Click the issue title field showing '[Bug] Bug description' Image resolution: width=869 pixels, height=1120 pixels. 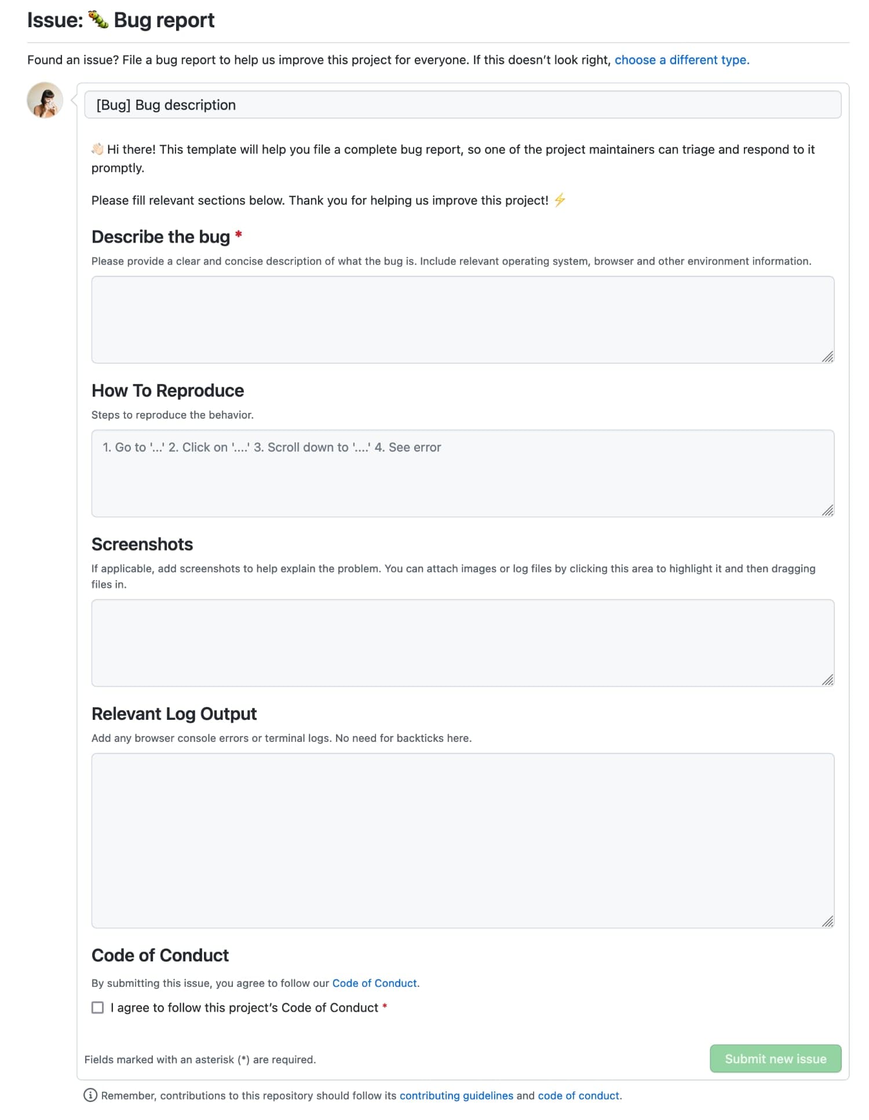point(463,105)
